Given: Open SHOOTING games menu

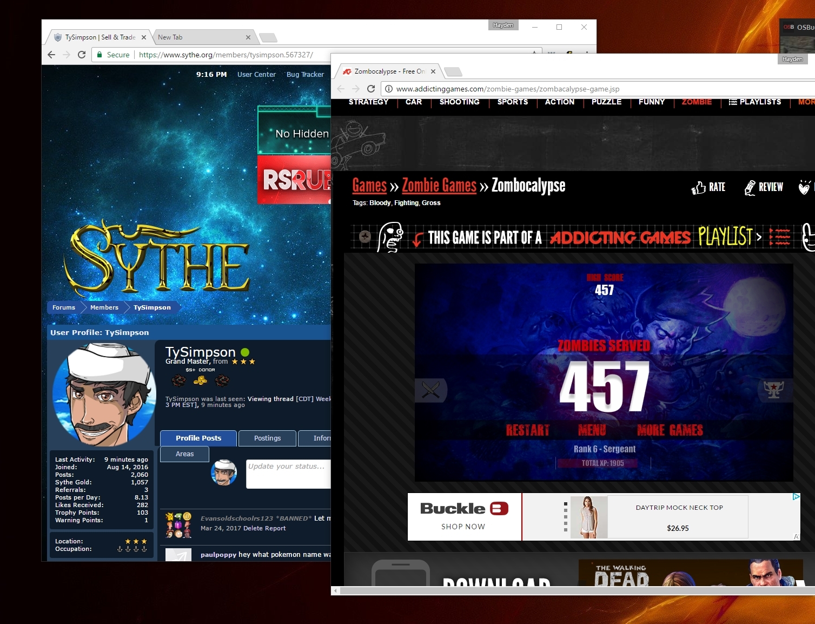Looking at the screenshot, I should pos(459,102).
